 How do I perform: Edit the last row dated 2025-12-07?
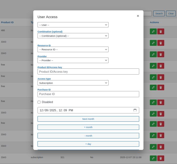(x=153, y=158)
